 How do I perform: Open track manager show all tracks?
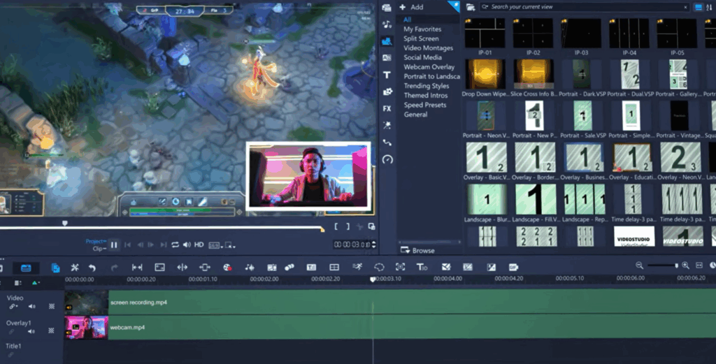[x=17, y=283]
